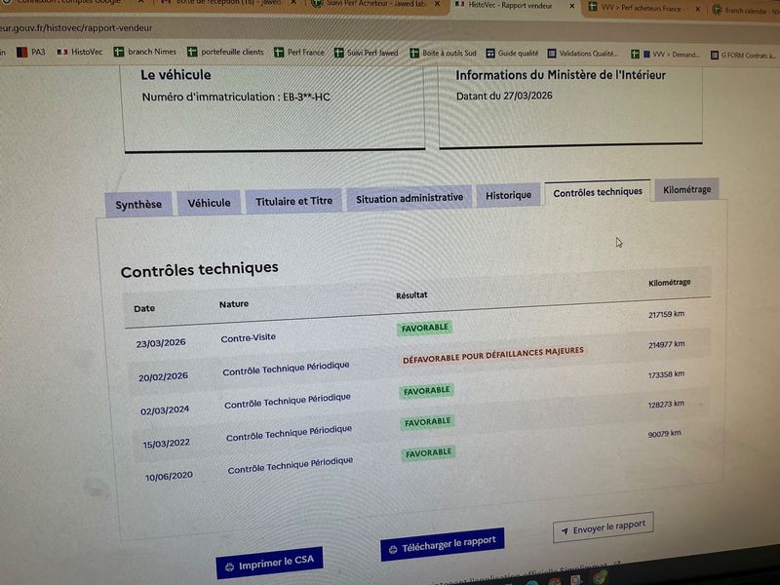
Task: Click the Nature column header
Action: coord(234,304)
